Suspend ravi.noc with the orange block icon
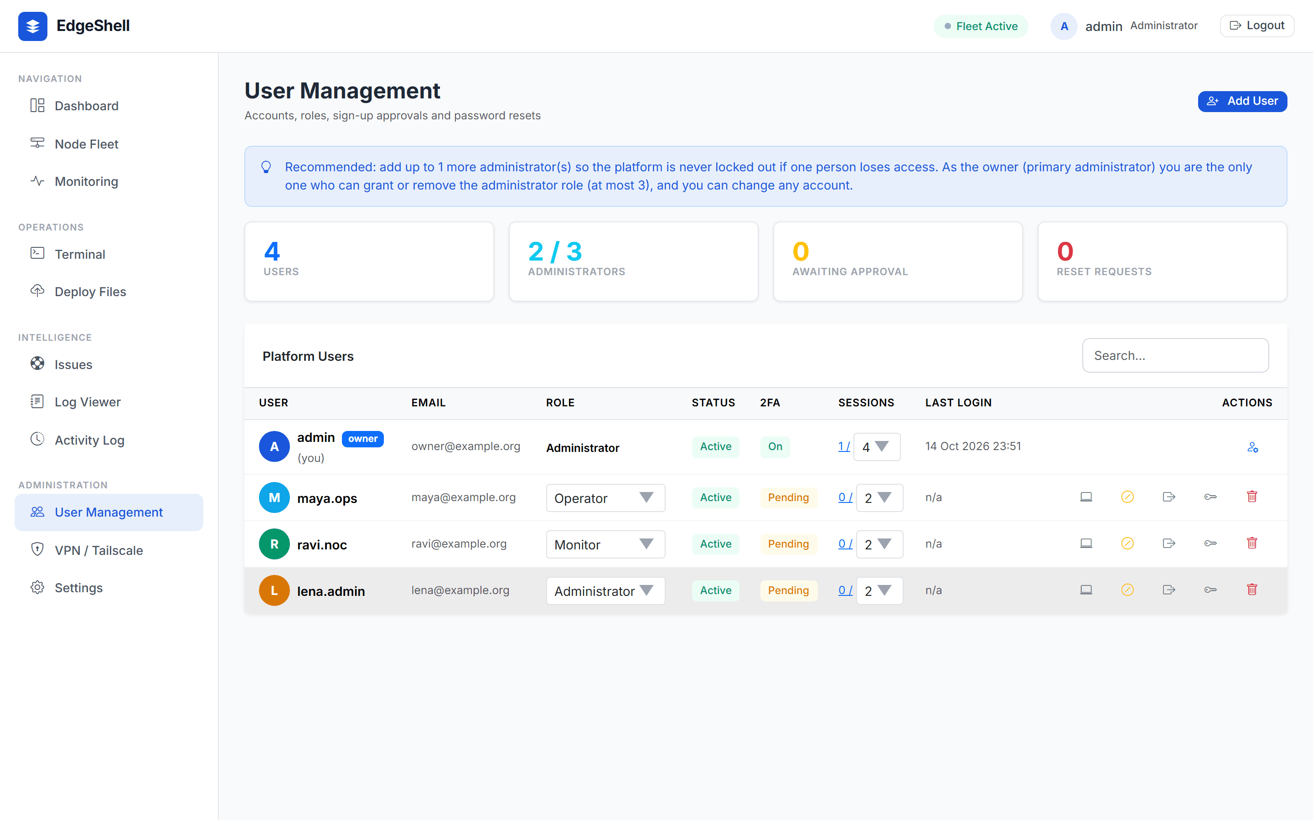The width and height of the screenshot is (1313, 820). pos(1127,543)
